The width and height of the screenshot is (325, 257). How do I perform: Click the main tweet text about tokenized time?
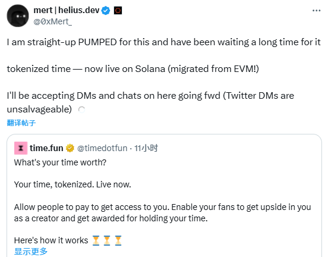(x=133, y=69)
